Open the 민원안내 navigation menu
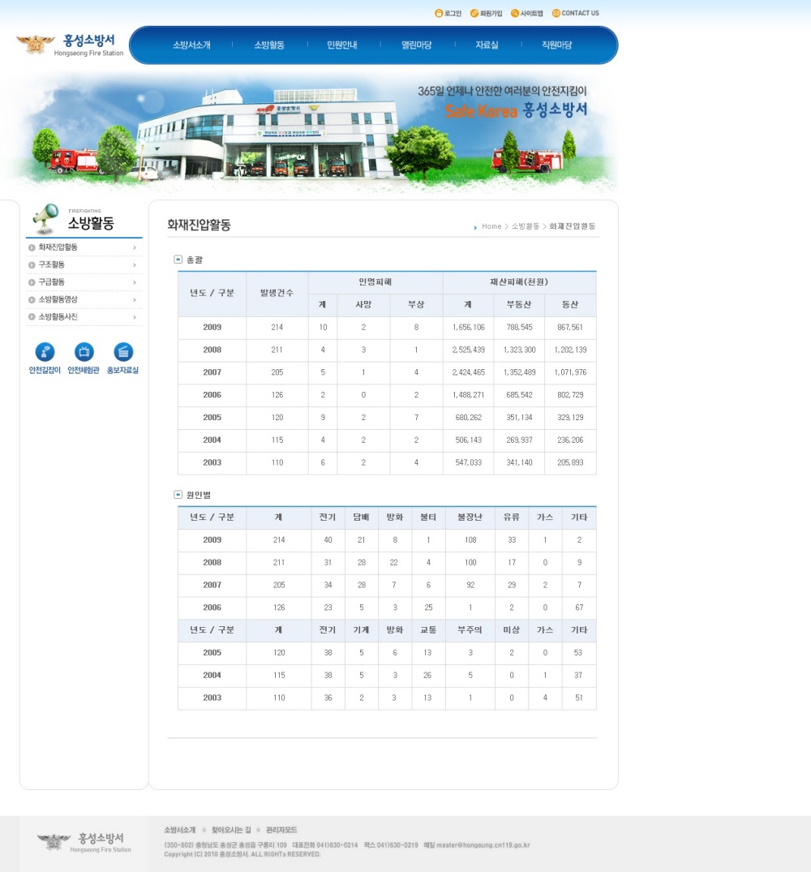The width and height of the screenshot is (811, 872). click(341, 45)
